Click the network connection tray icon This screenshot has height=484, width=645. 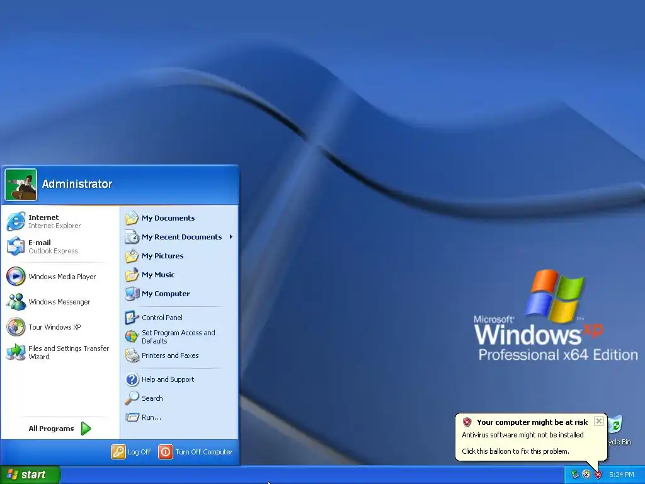click(x=575, y=475)
